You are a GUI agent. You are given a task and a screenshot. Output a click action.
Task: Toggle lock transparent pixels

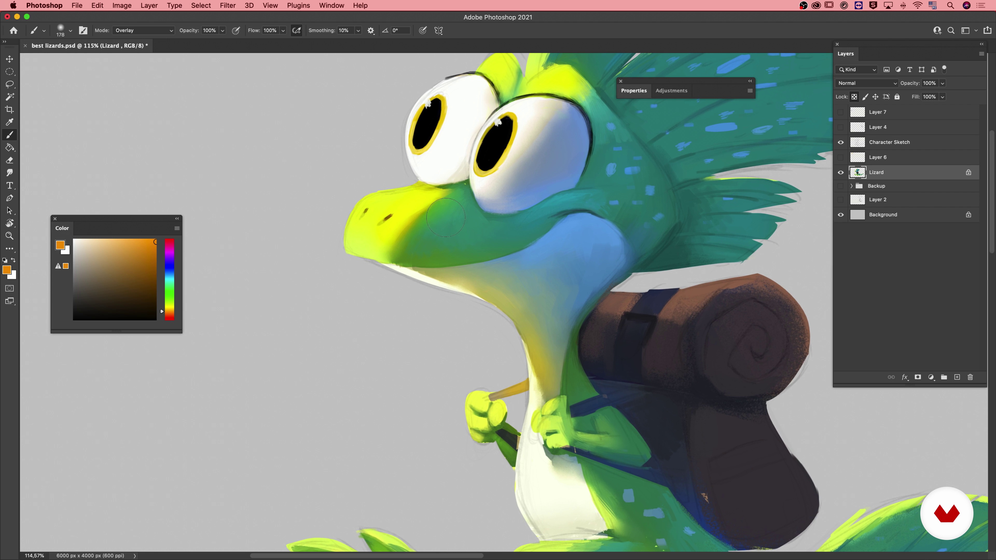click(854, 97)
